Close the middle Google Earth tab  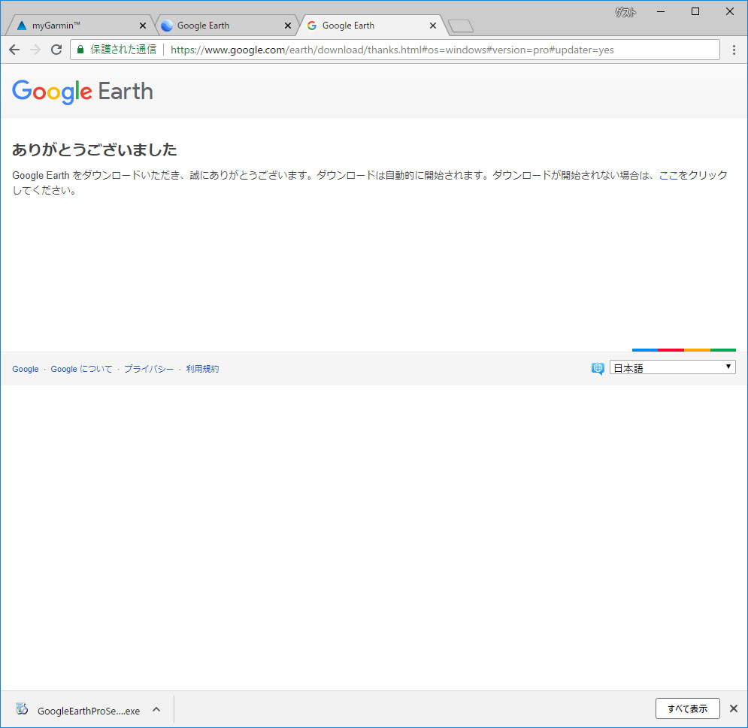pos(288,26)
